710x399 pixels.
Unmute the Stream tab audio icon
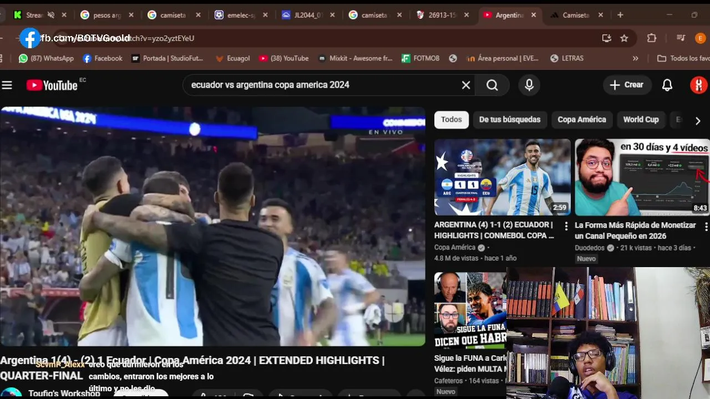pos(51,15)
